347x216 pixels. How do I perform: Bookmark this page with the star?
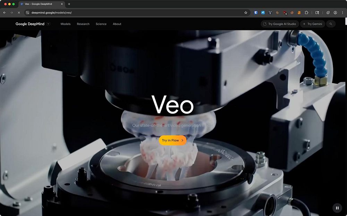(246, 12)
